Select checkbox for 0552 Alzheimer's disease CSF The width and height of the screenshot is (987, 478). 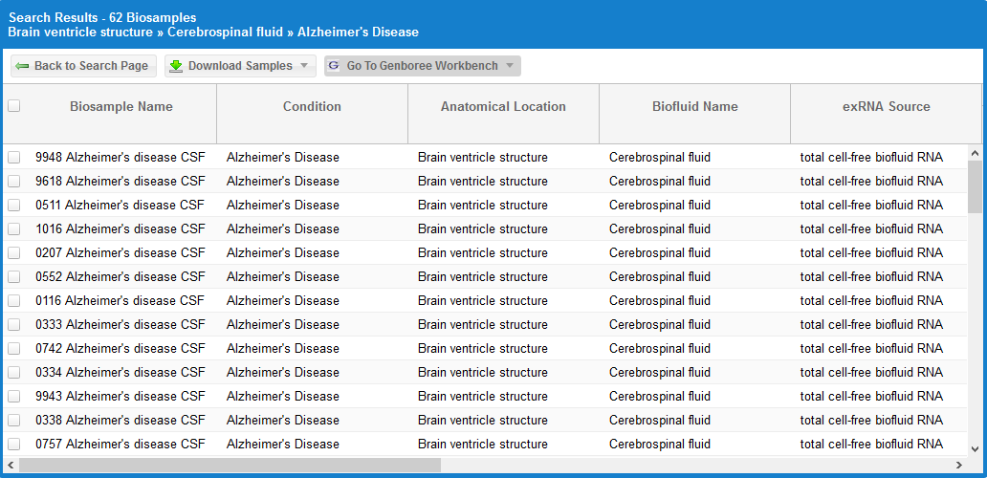pos(13,276)
